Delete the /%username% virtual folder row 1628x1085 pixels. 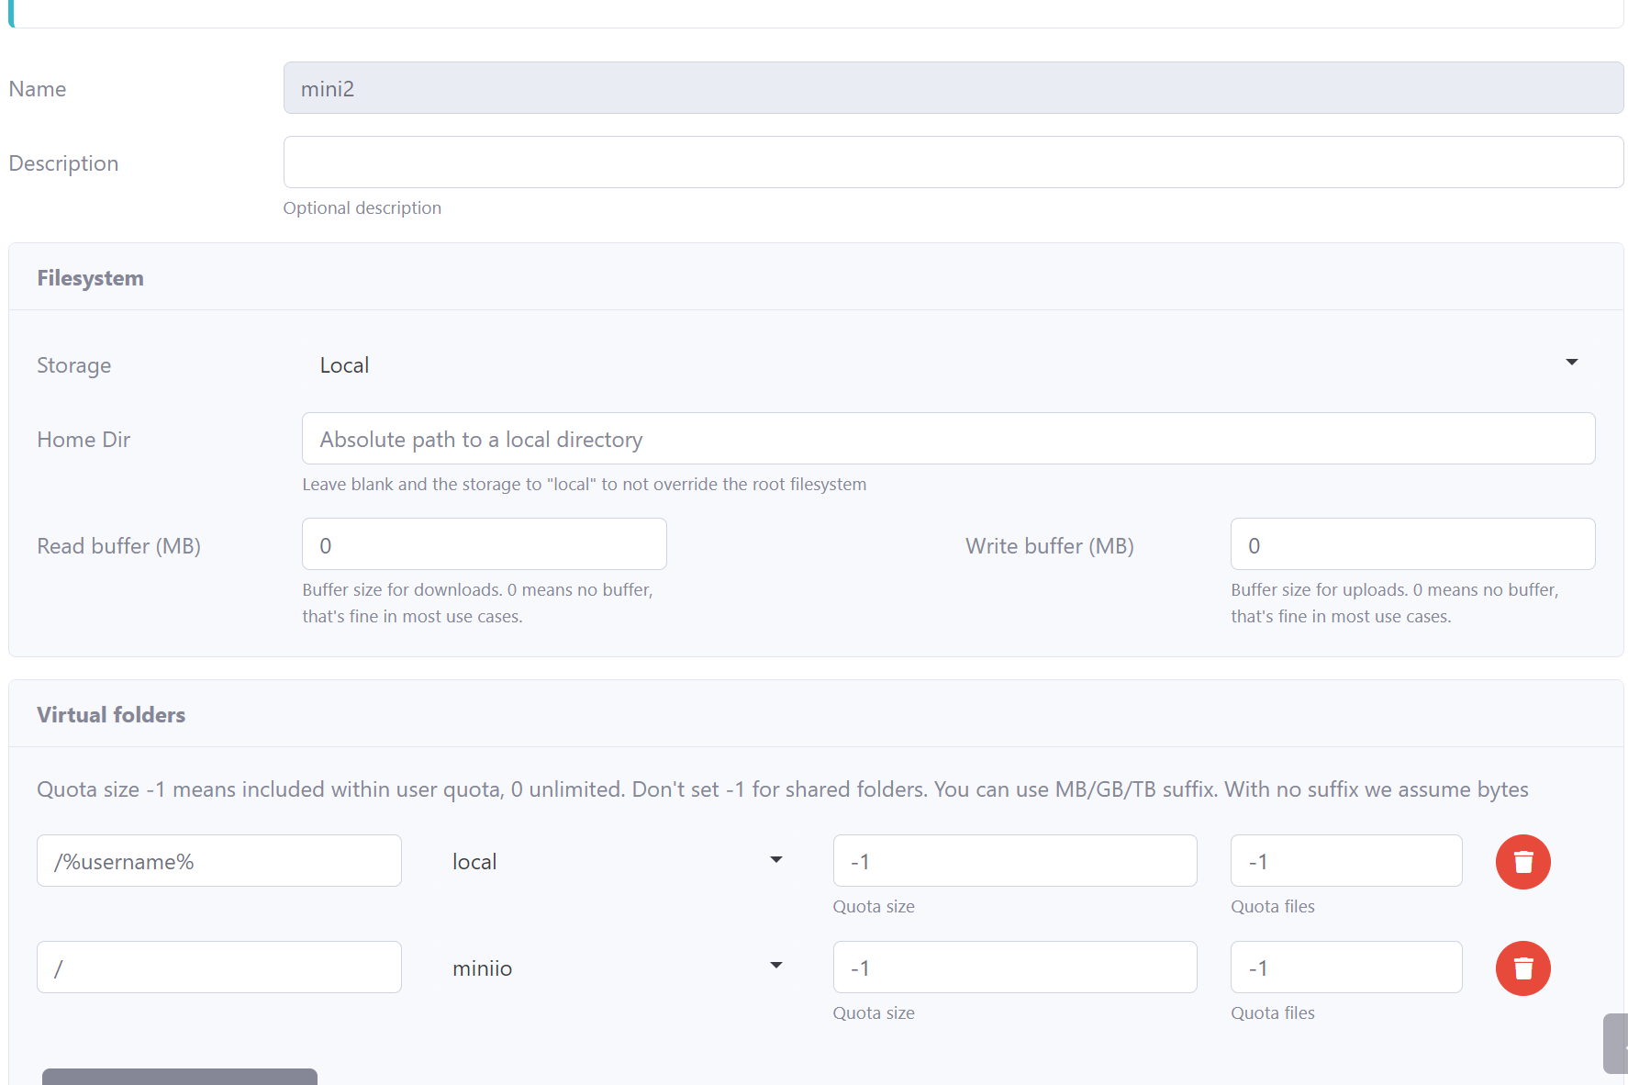[1522, 862]
